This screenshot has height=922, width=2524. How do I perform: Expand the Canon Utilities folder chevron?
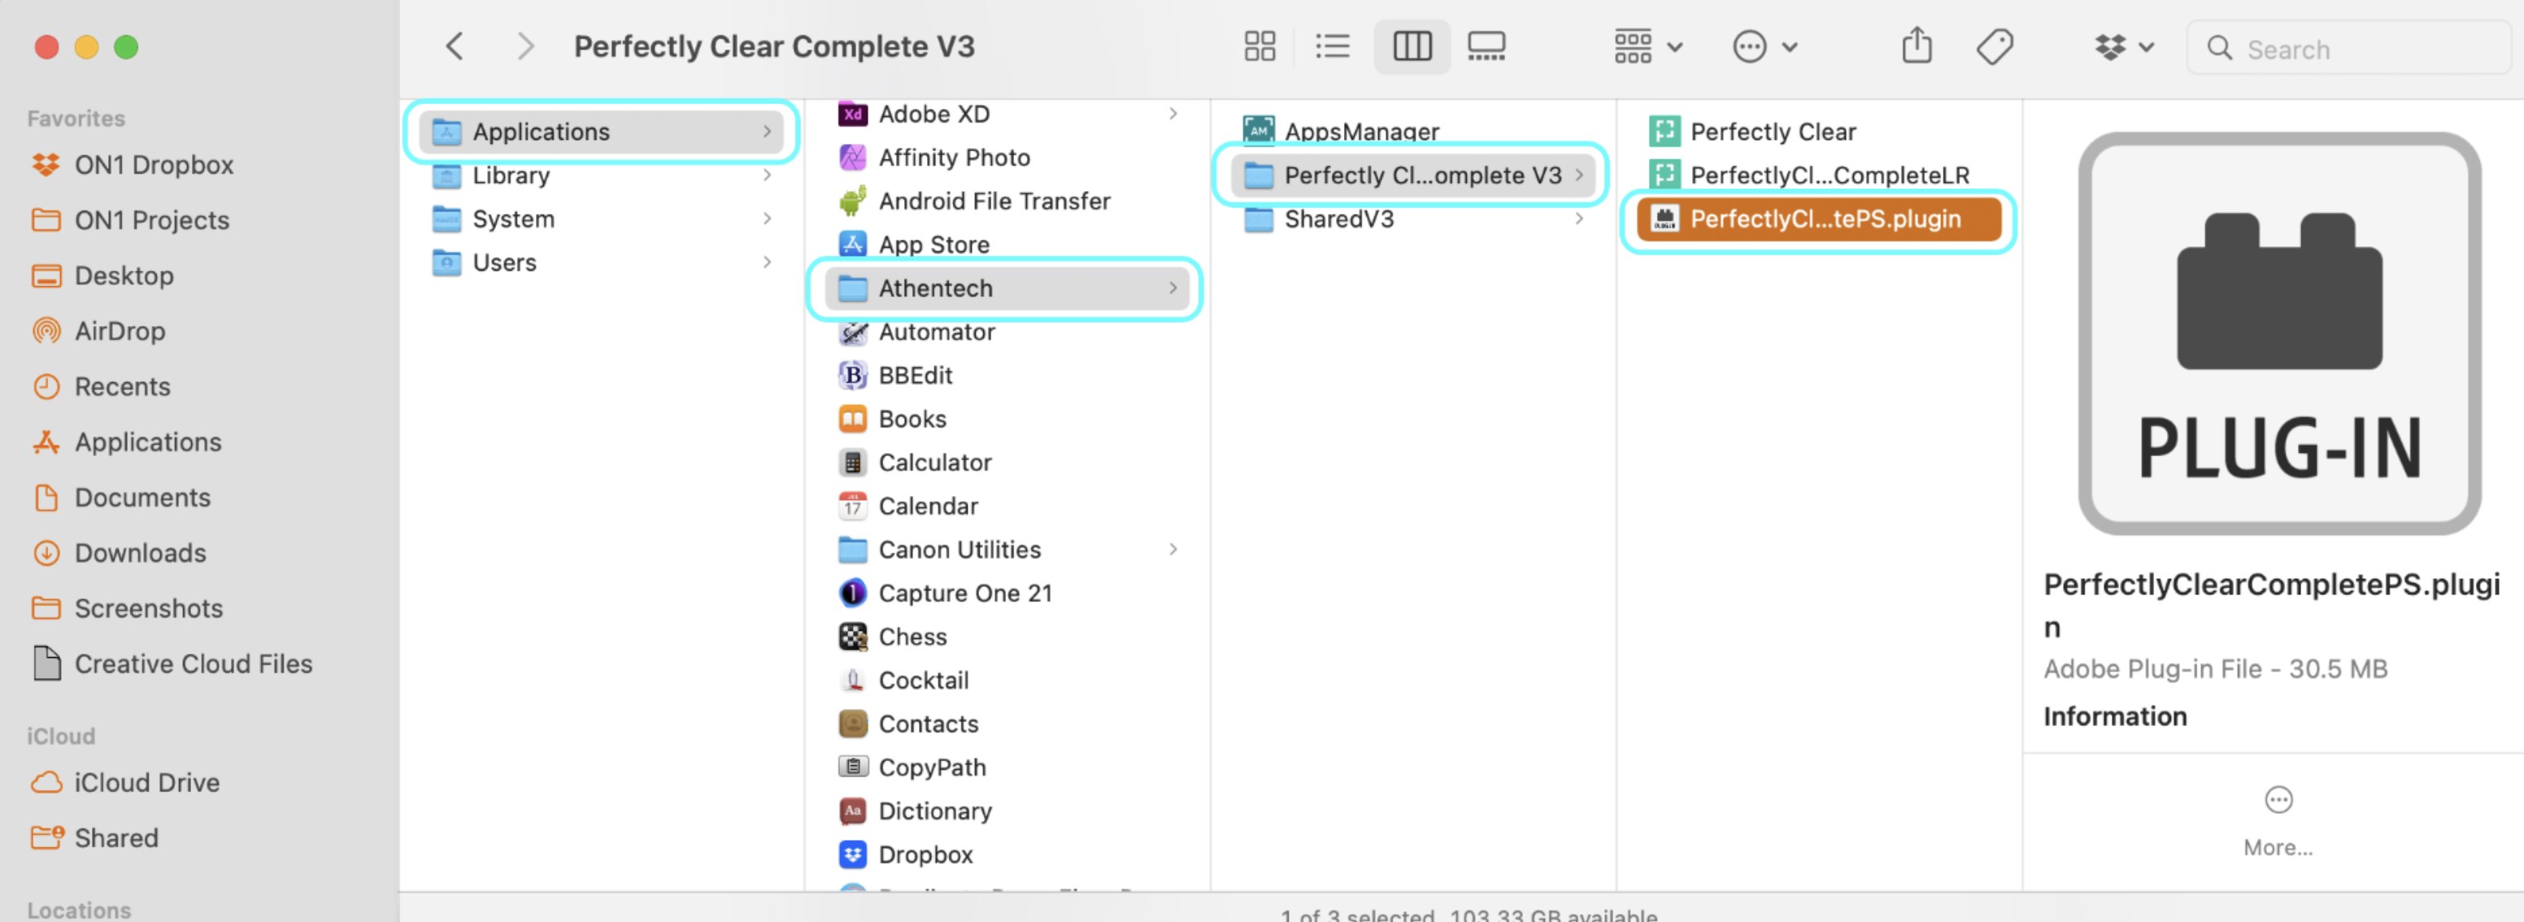coord(1173,550)
